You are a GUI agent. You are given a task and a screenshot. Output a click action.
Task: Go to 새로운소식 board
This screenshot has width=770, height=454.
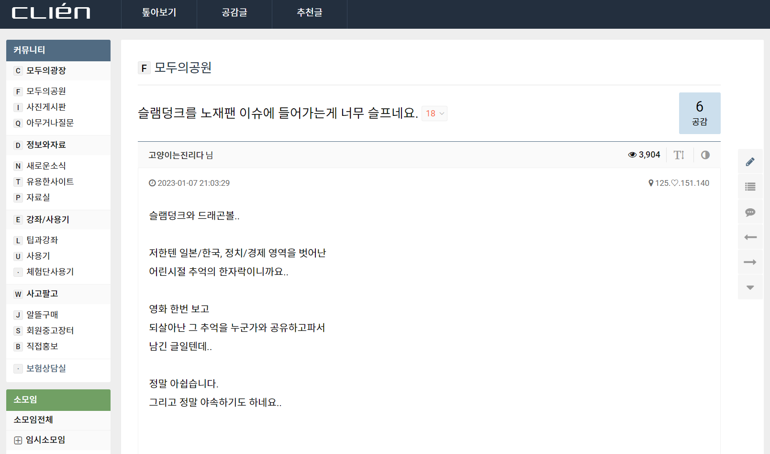click(x=46, y=166)
